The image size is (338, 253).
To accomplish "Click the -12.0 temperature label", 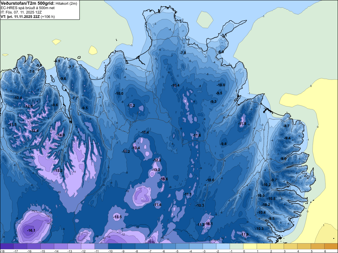I will tap(29, 106).
